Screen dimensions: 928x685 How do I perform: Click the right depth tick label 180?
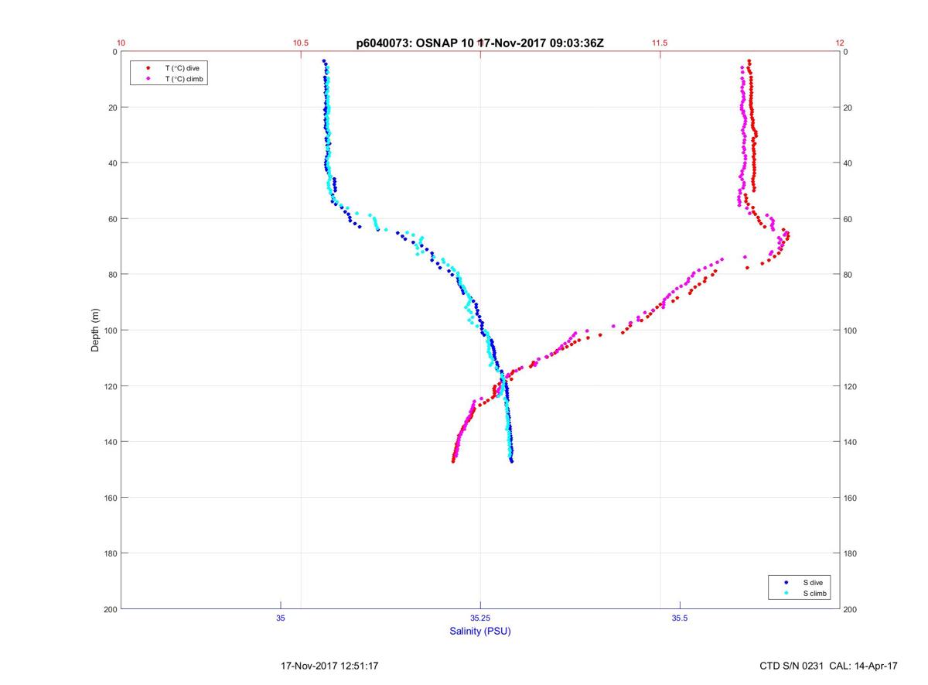coord(851,553)
